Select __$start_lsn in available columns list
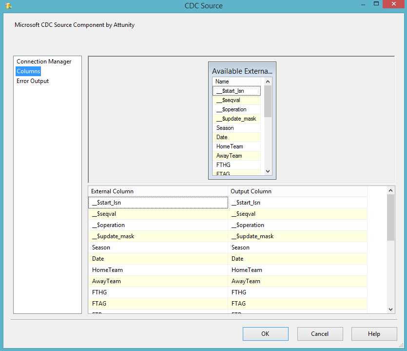The height and width of the screenshot is (351, 407). coord(236,91)
